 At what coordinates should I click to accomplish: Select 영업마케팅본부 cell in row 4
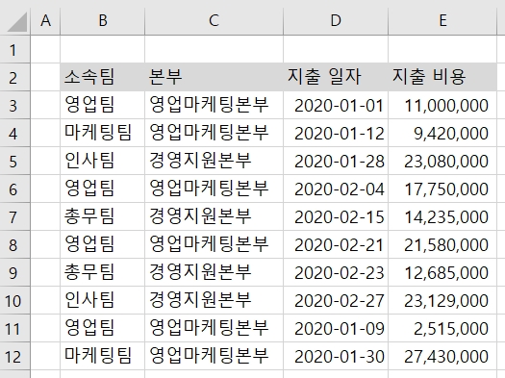click(x=214, y=134)
